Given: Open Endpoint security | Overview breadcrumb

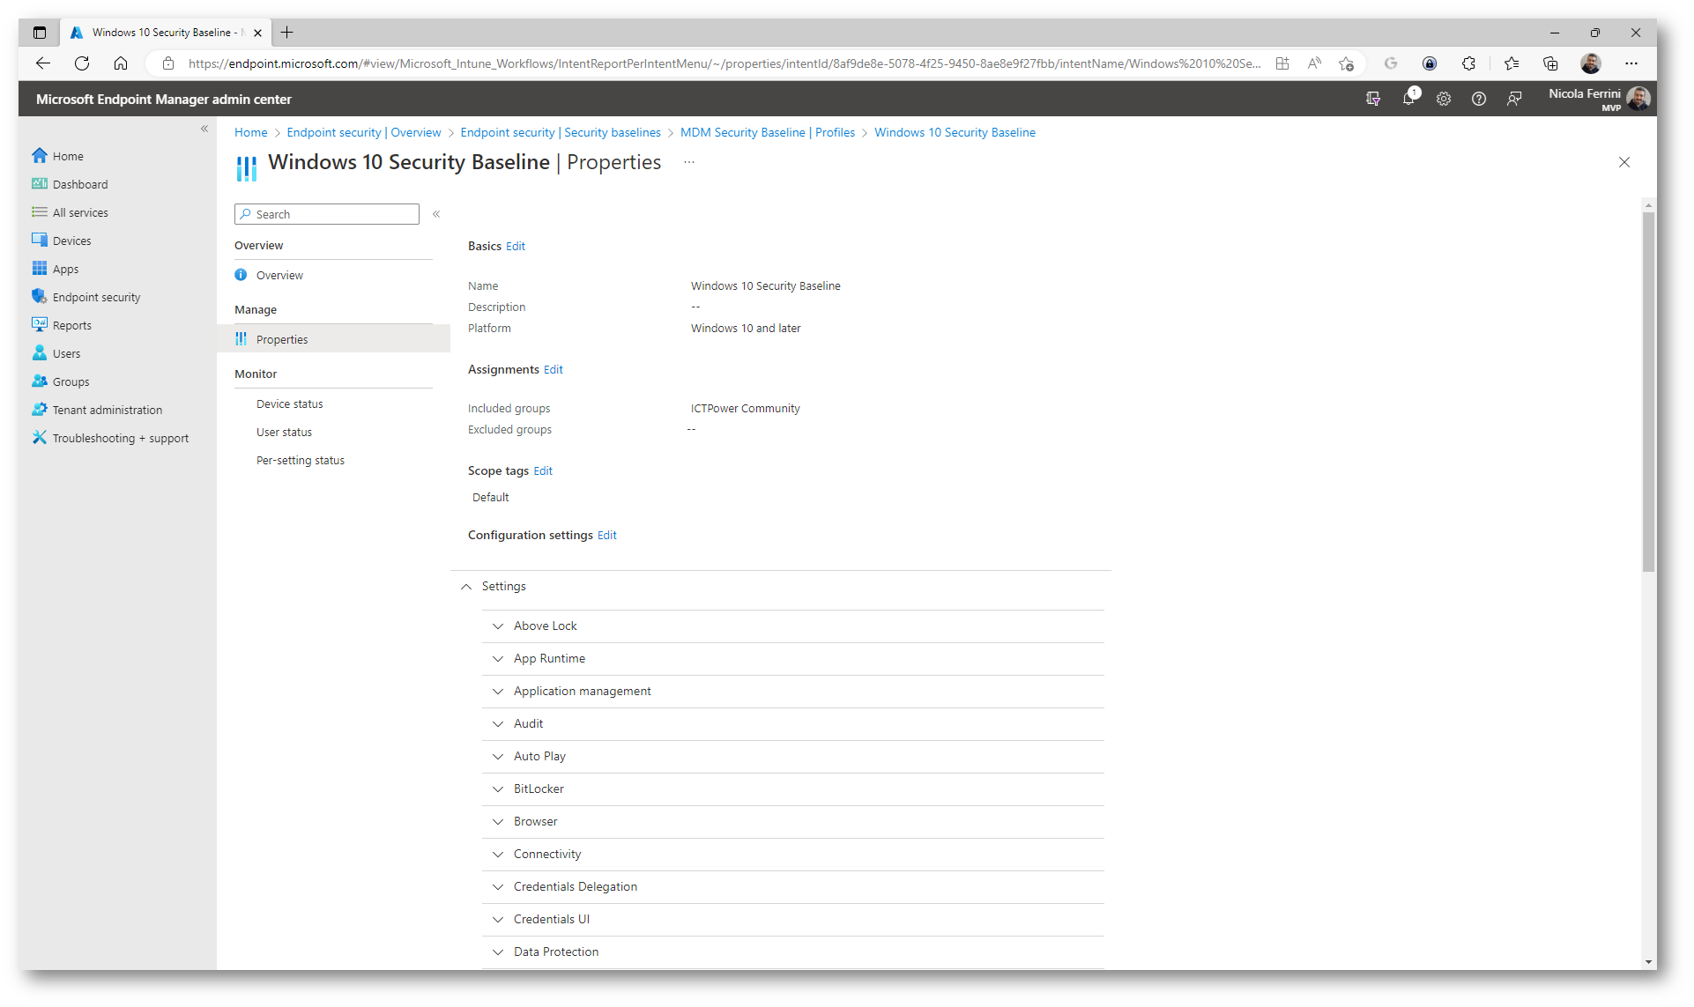Looking at the screenshot, I should [x=363, y=133].
